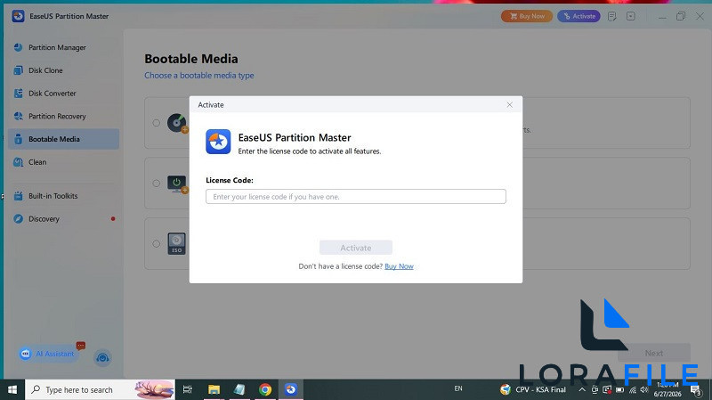Open Wi-Fi network tray icon
Screen dimensions: 712x400
pyautogui.click(x=633, y=389)
